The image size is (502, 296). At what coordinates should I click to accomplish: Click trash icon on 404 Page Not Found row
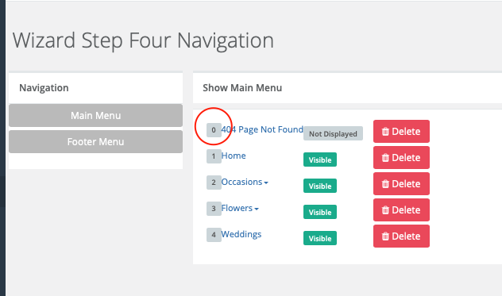[x=385, y=132]
